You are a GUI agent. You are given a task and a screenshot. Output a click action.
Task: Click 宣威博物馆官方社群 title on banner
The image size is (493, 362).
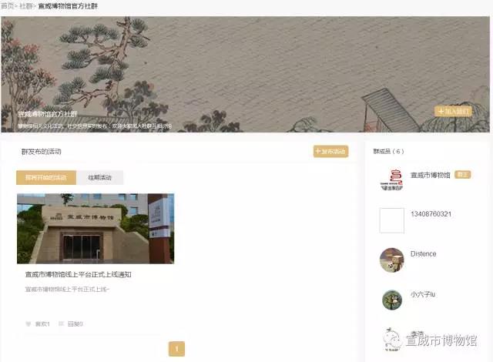pos(48,114)
